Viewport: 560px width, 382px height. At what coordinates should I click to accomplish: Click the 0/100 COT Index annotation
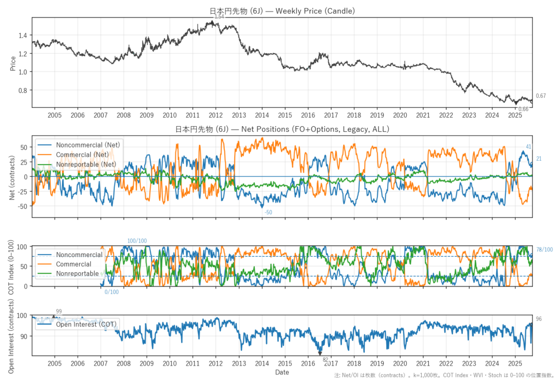pos(111,292)
